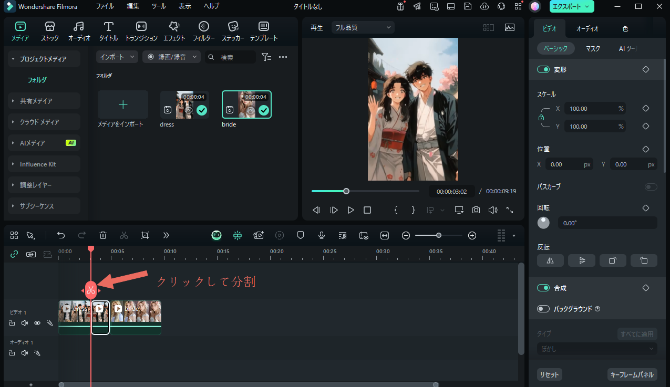Open the キーフレームパネル button
Viewport: 670px width, 387px height.
tap(632, 374)
